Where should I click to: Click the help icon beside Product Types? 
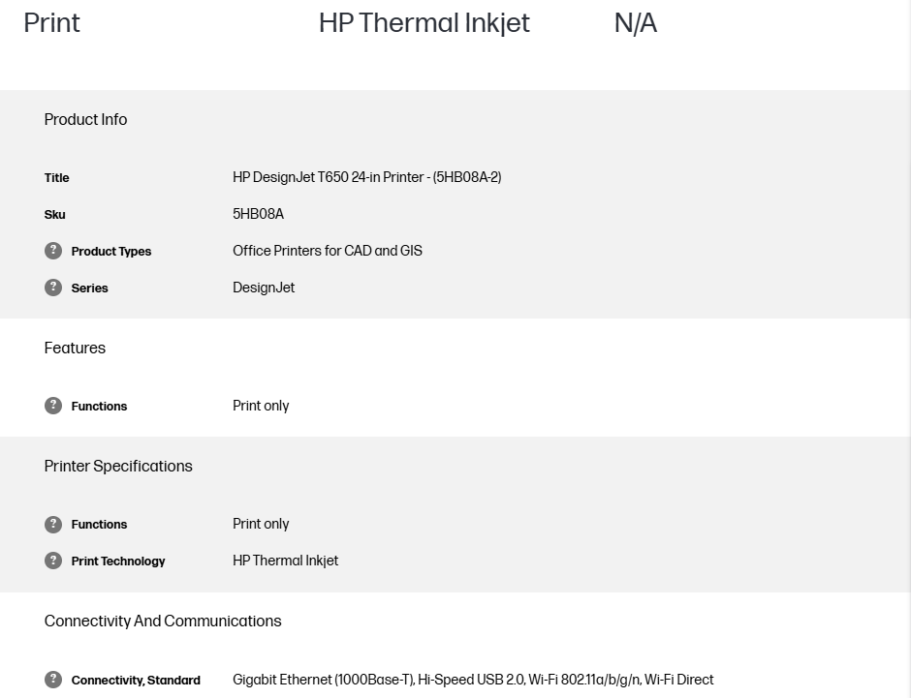[53, 251]
